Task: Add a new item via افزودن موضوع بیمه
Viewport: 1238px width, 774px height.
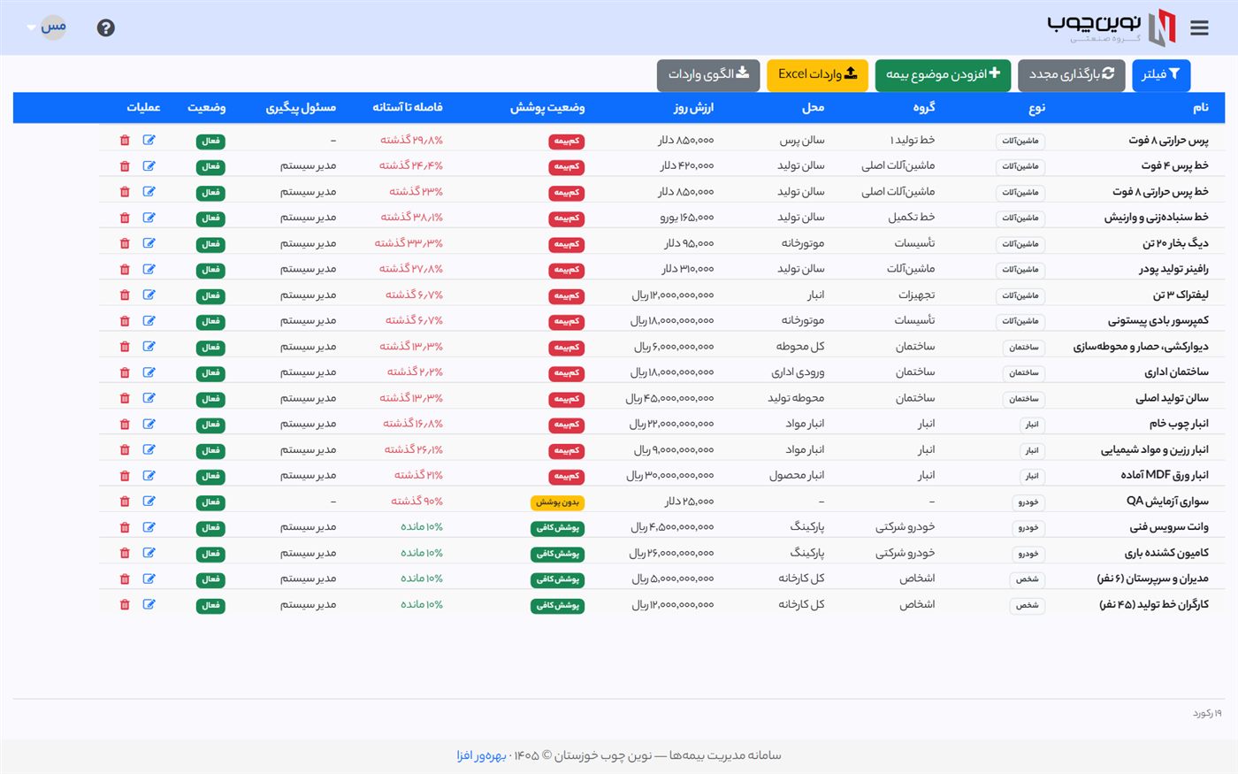Action: pos(943,75)
